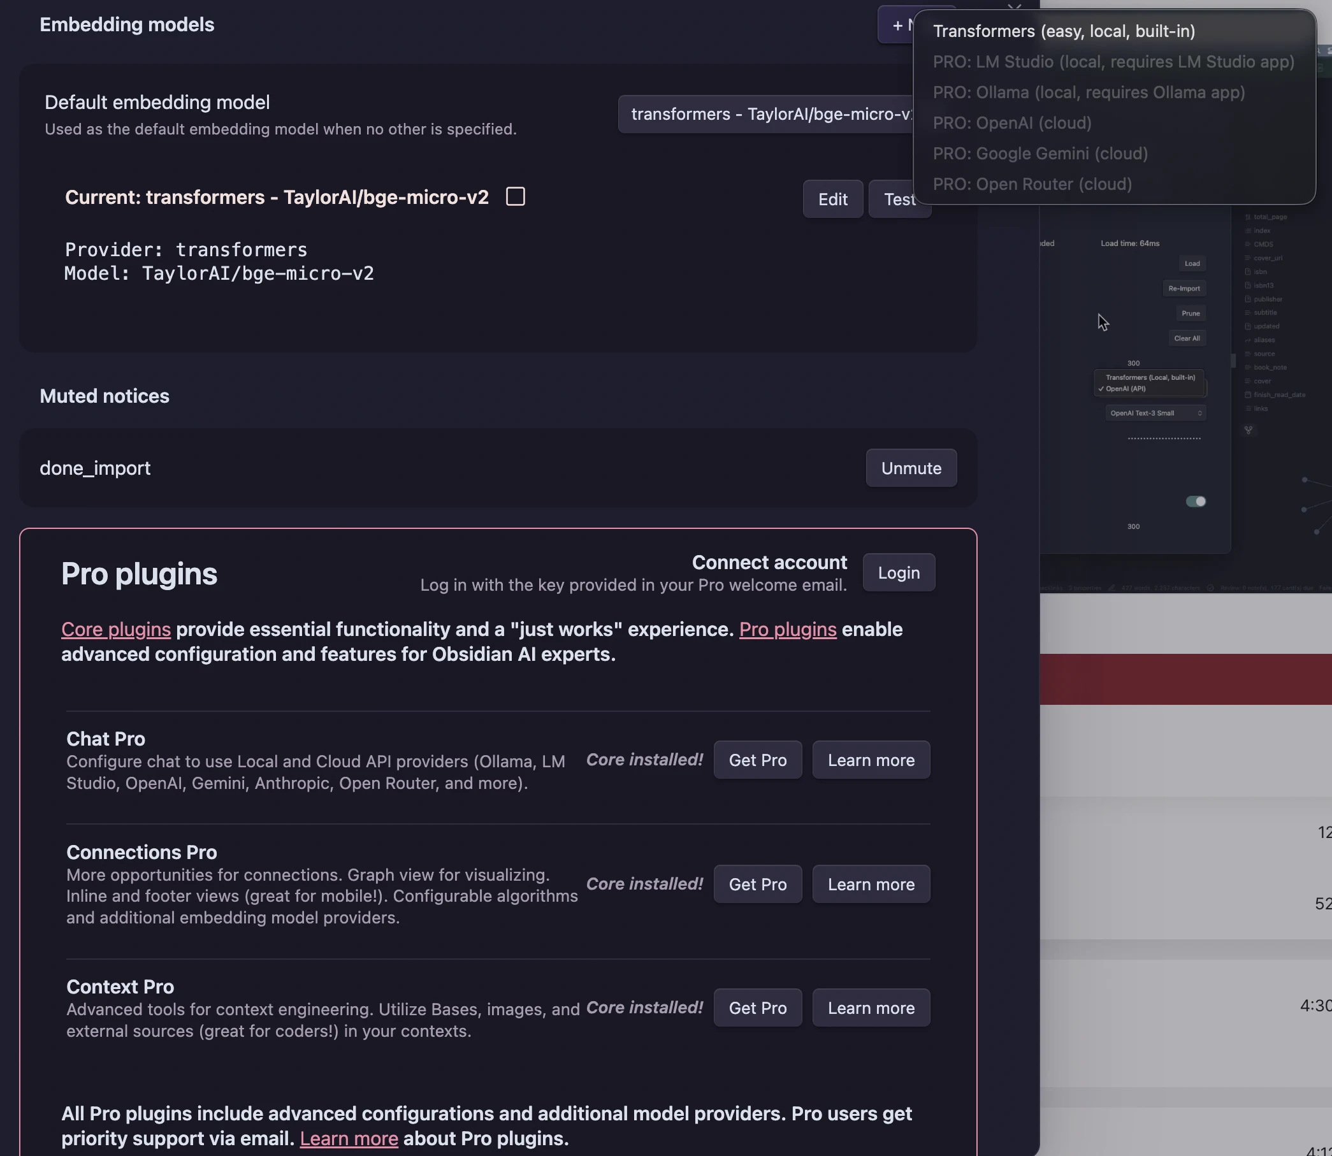Click the calendar icon beside finish_read_date
Screen dimensions: 1332x1156
1247,395
